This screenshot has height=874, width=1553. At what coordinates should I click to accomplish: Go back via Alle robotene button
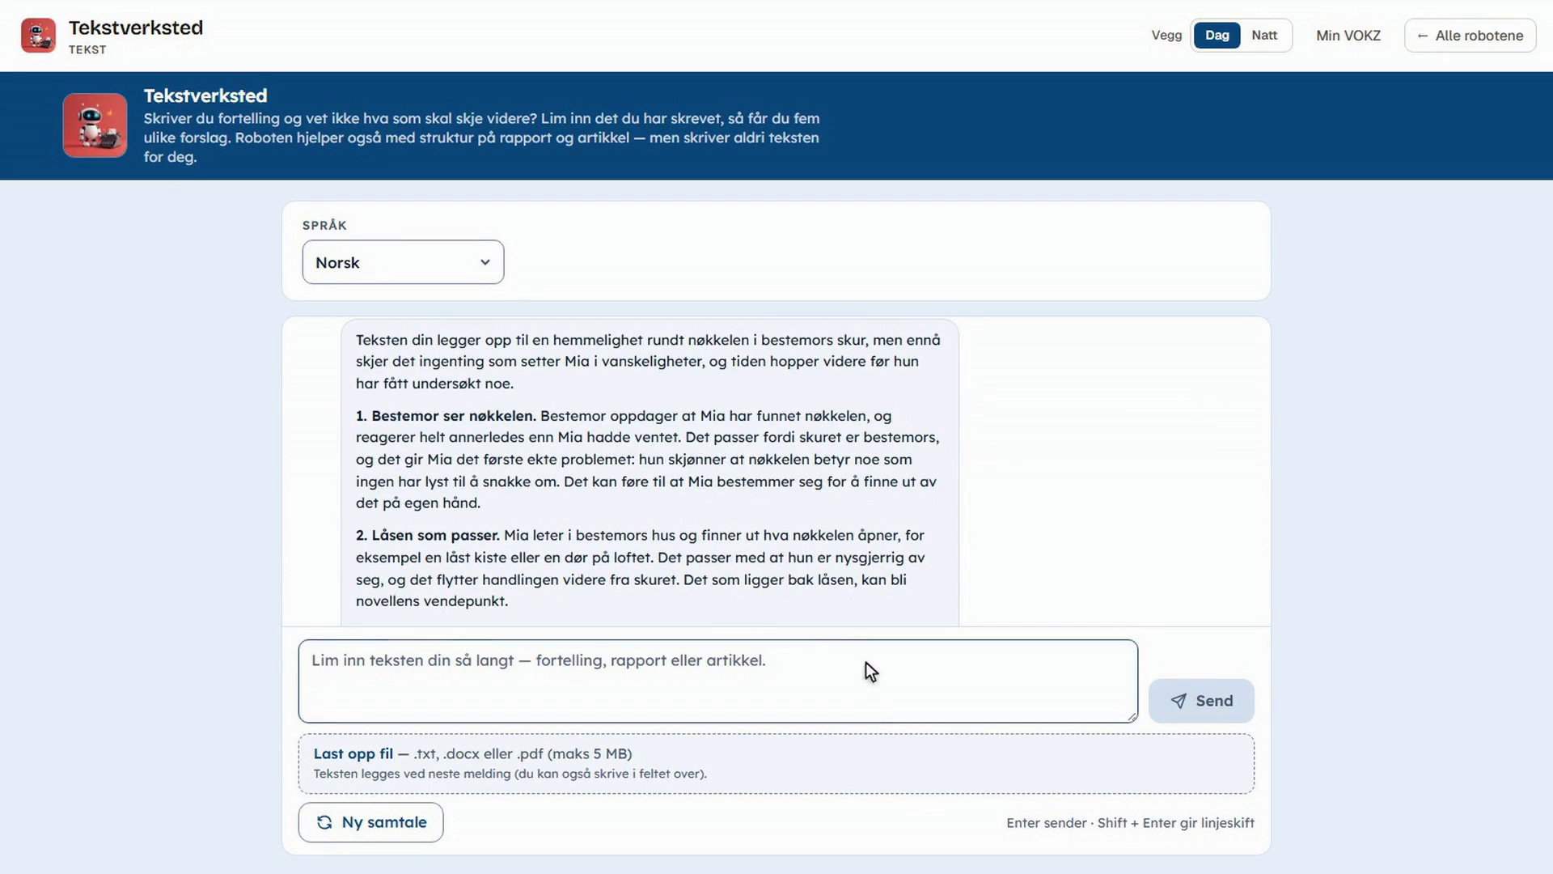[x=1470, y=36]
